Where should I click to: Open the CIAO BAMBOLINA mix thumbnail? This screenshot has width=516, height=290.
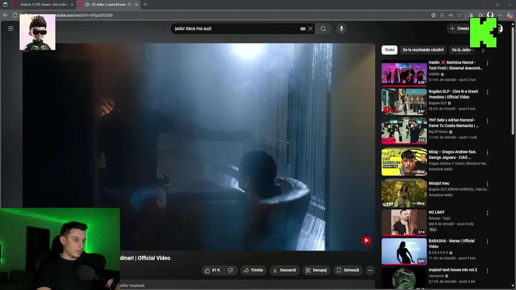click(404, 162)
